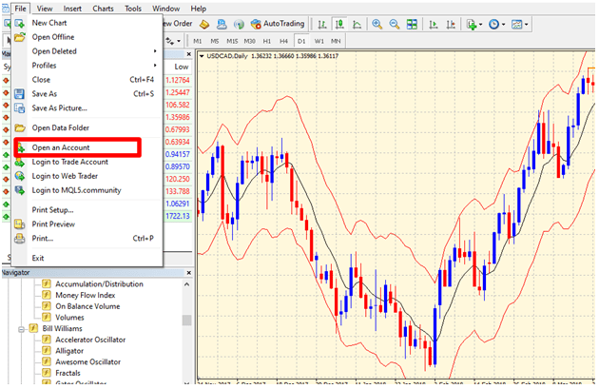
Task: Choose Exit in the File menu
Action: pyautogui.click(x=87, y=258)
